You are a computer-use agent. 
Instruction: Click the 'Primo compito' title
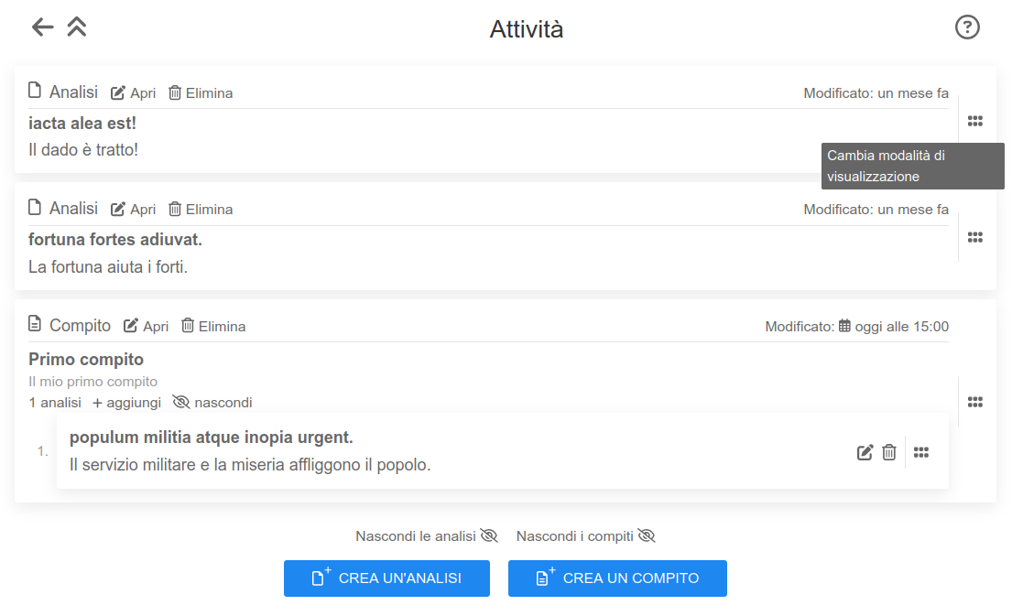(86, 360)
